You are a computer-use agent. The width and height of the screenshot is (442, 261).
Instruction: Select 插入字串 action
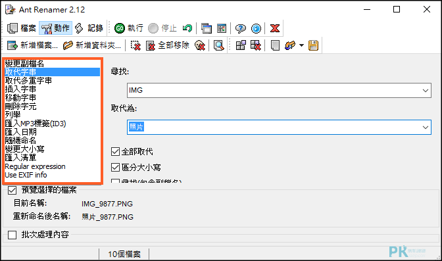pos(53,89)
